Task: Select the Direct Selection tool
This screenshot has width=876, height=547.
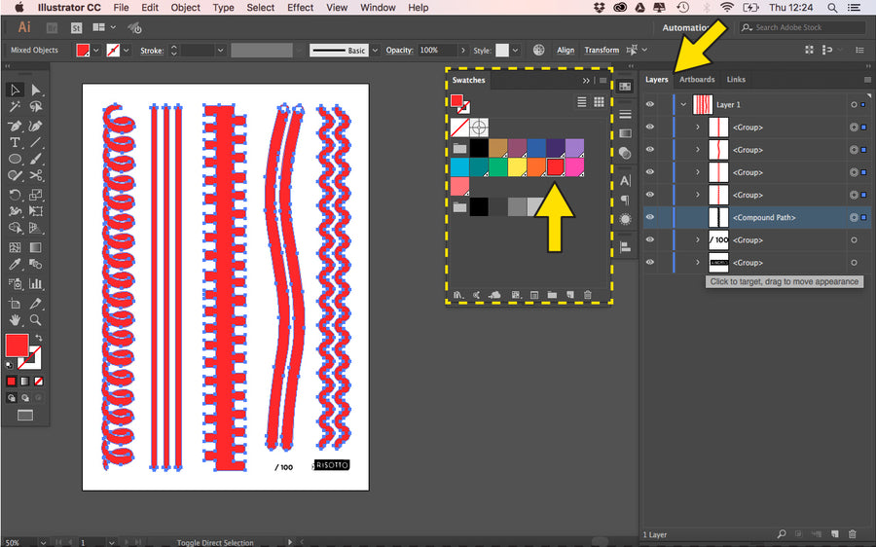Action: (35, 90)
